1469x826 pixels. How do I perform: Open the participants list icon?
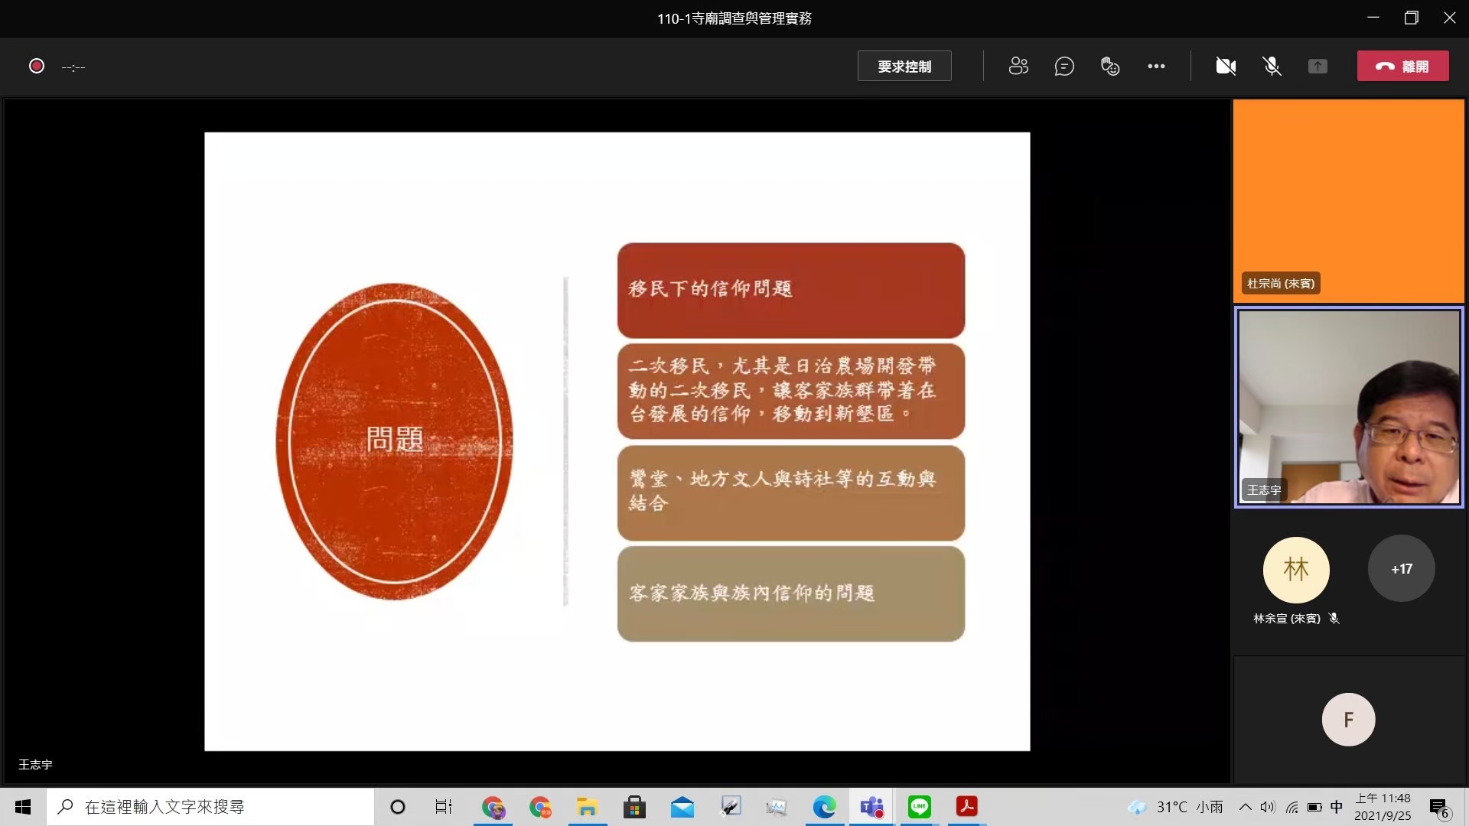1018,67
